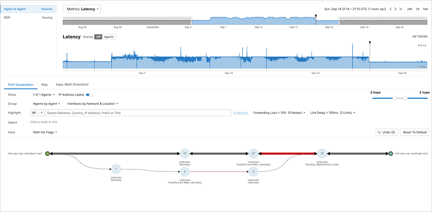Click the source agent mkt-aws-cpr-centraleu1-az3 node

(x=48, y=153)
